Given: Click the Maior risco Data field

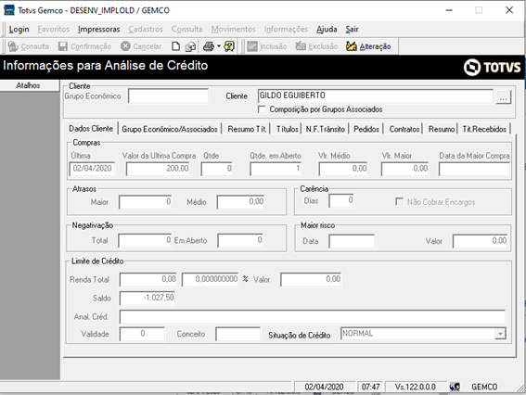Looking at the screenshot, I should click(x=352, y=241).
